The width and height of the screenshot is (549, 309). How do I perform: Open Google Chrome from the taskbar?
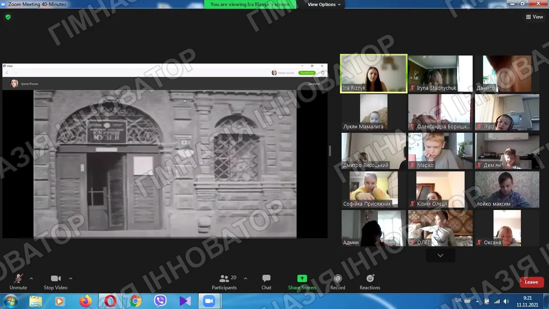(135, 301)
